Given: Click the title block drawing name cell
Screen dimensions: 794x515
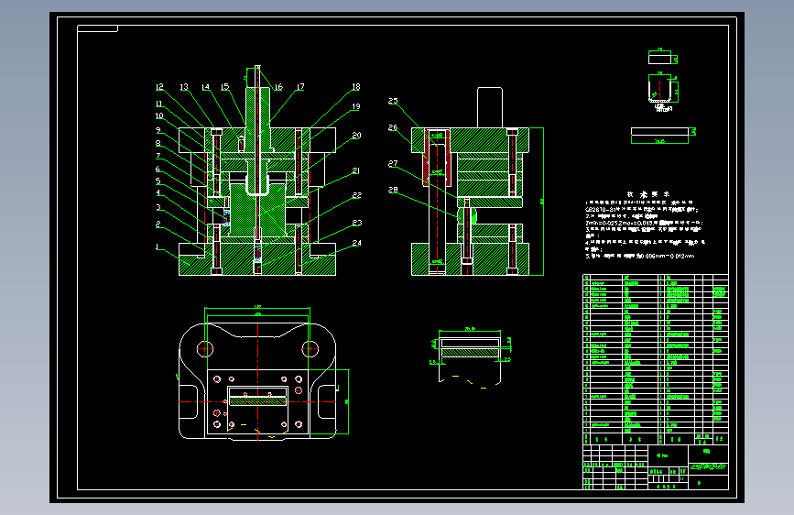Looking at the screenshot, I should [x=709, y=468].
